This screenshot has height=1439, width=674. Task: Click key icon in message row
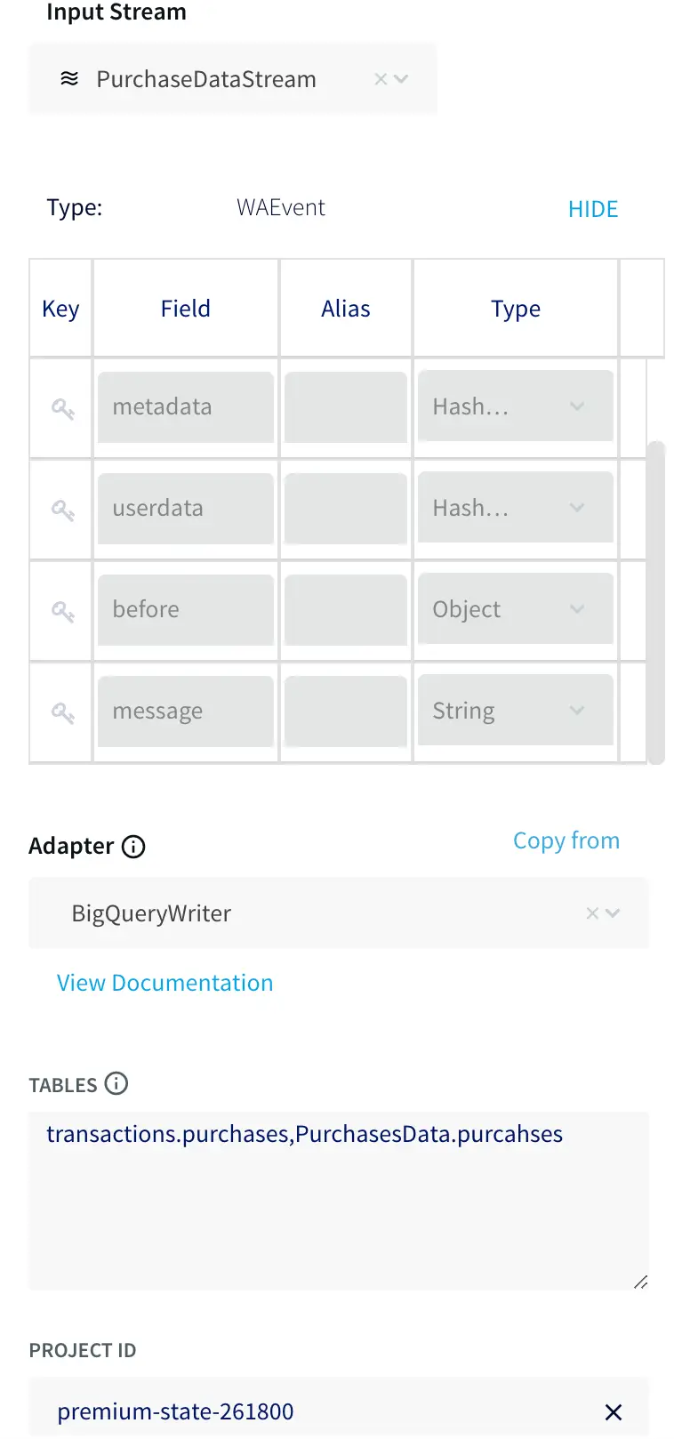pyautogui.click(x=62, y=712)
